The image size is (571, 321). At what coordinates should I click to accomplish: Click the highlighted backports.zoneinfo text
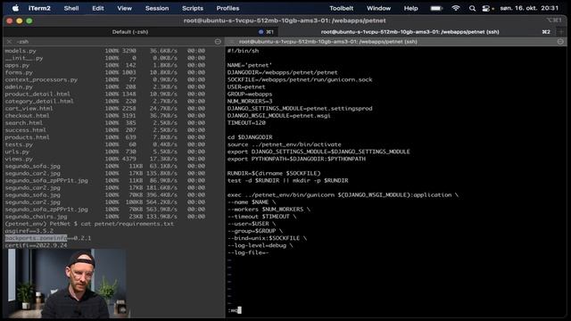(x=36, y=238)
